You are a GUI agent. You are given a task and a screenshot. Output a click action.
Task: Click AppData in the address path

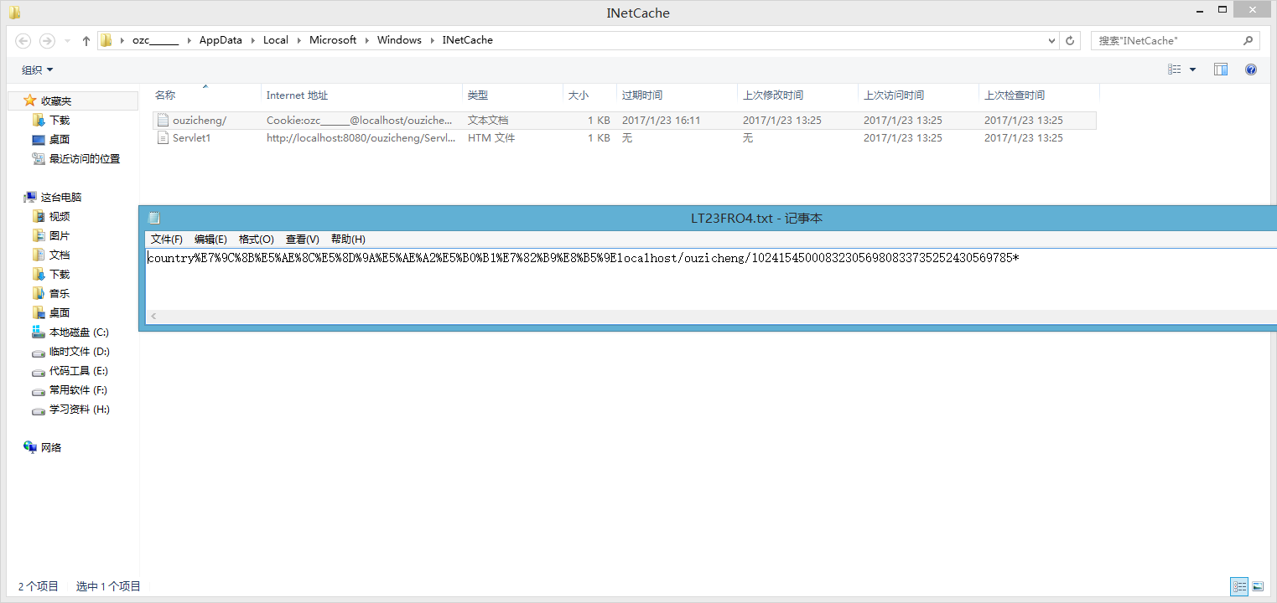point(221,40)
